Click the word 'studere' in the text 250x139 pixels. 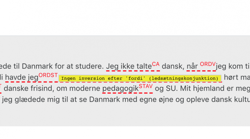coord(88,66)
